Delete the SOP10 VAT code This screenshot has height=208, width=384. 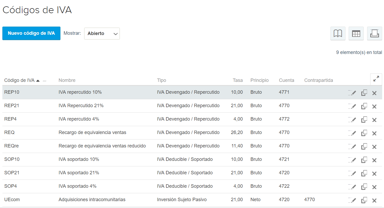[x=374, y=160]
